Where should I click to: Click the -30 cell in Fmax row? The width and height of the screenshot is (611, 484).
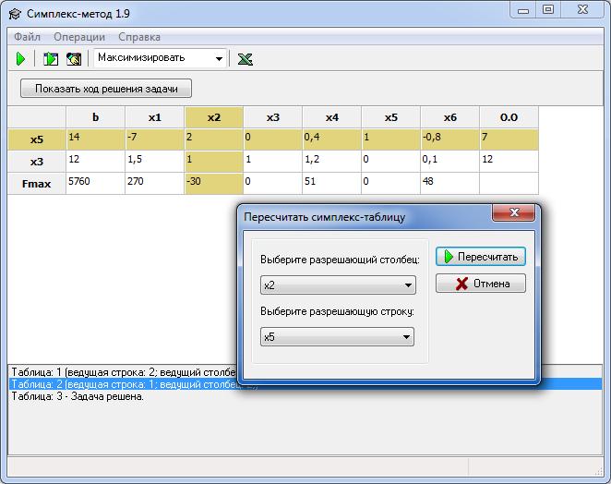pyautogui.click(x=213, y=183)
